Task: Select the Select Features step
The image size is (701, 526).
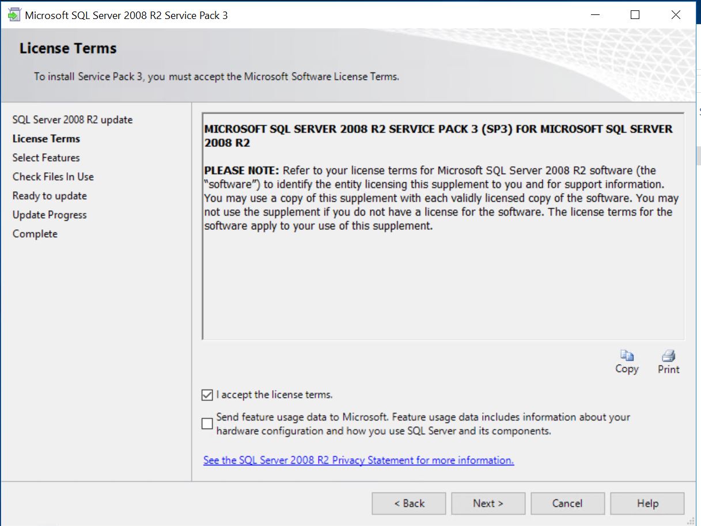Action: click(46, 158)
